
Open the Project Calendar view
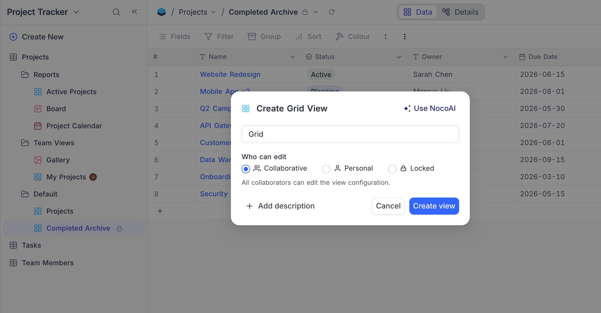(x=74, y=126)
